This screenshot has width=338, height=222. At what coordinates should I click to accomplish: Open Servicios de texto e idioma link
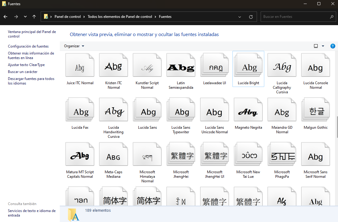[32, 213]
